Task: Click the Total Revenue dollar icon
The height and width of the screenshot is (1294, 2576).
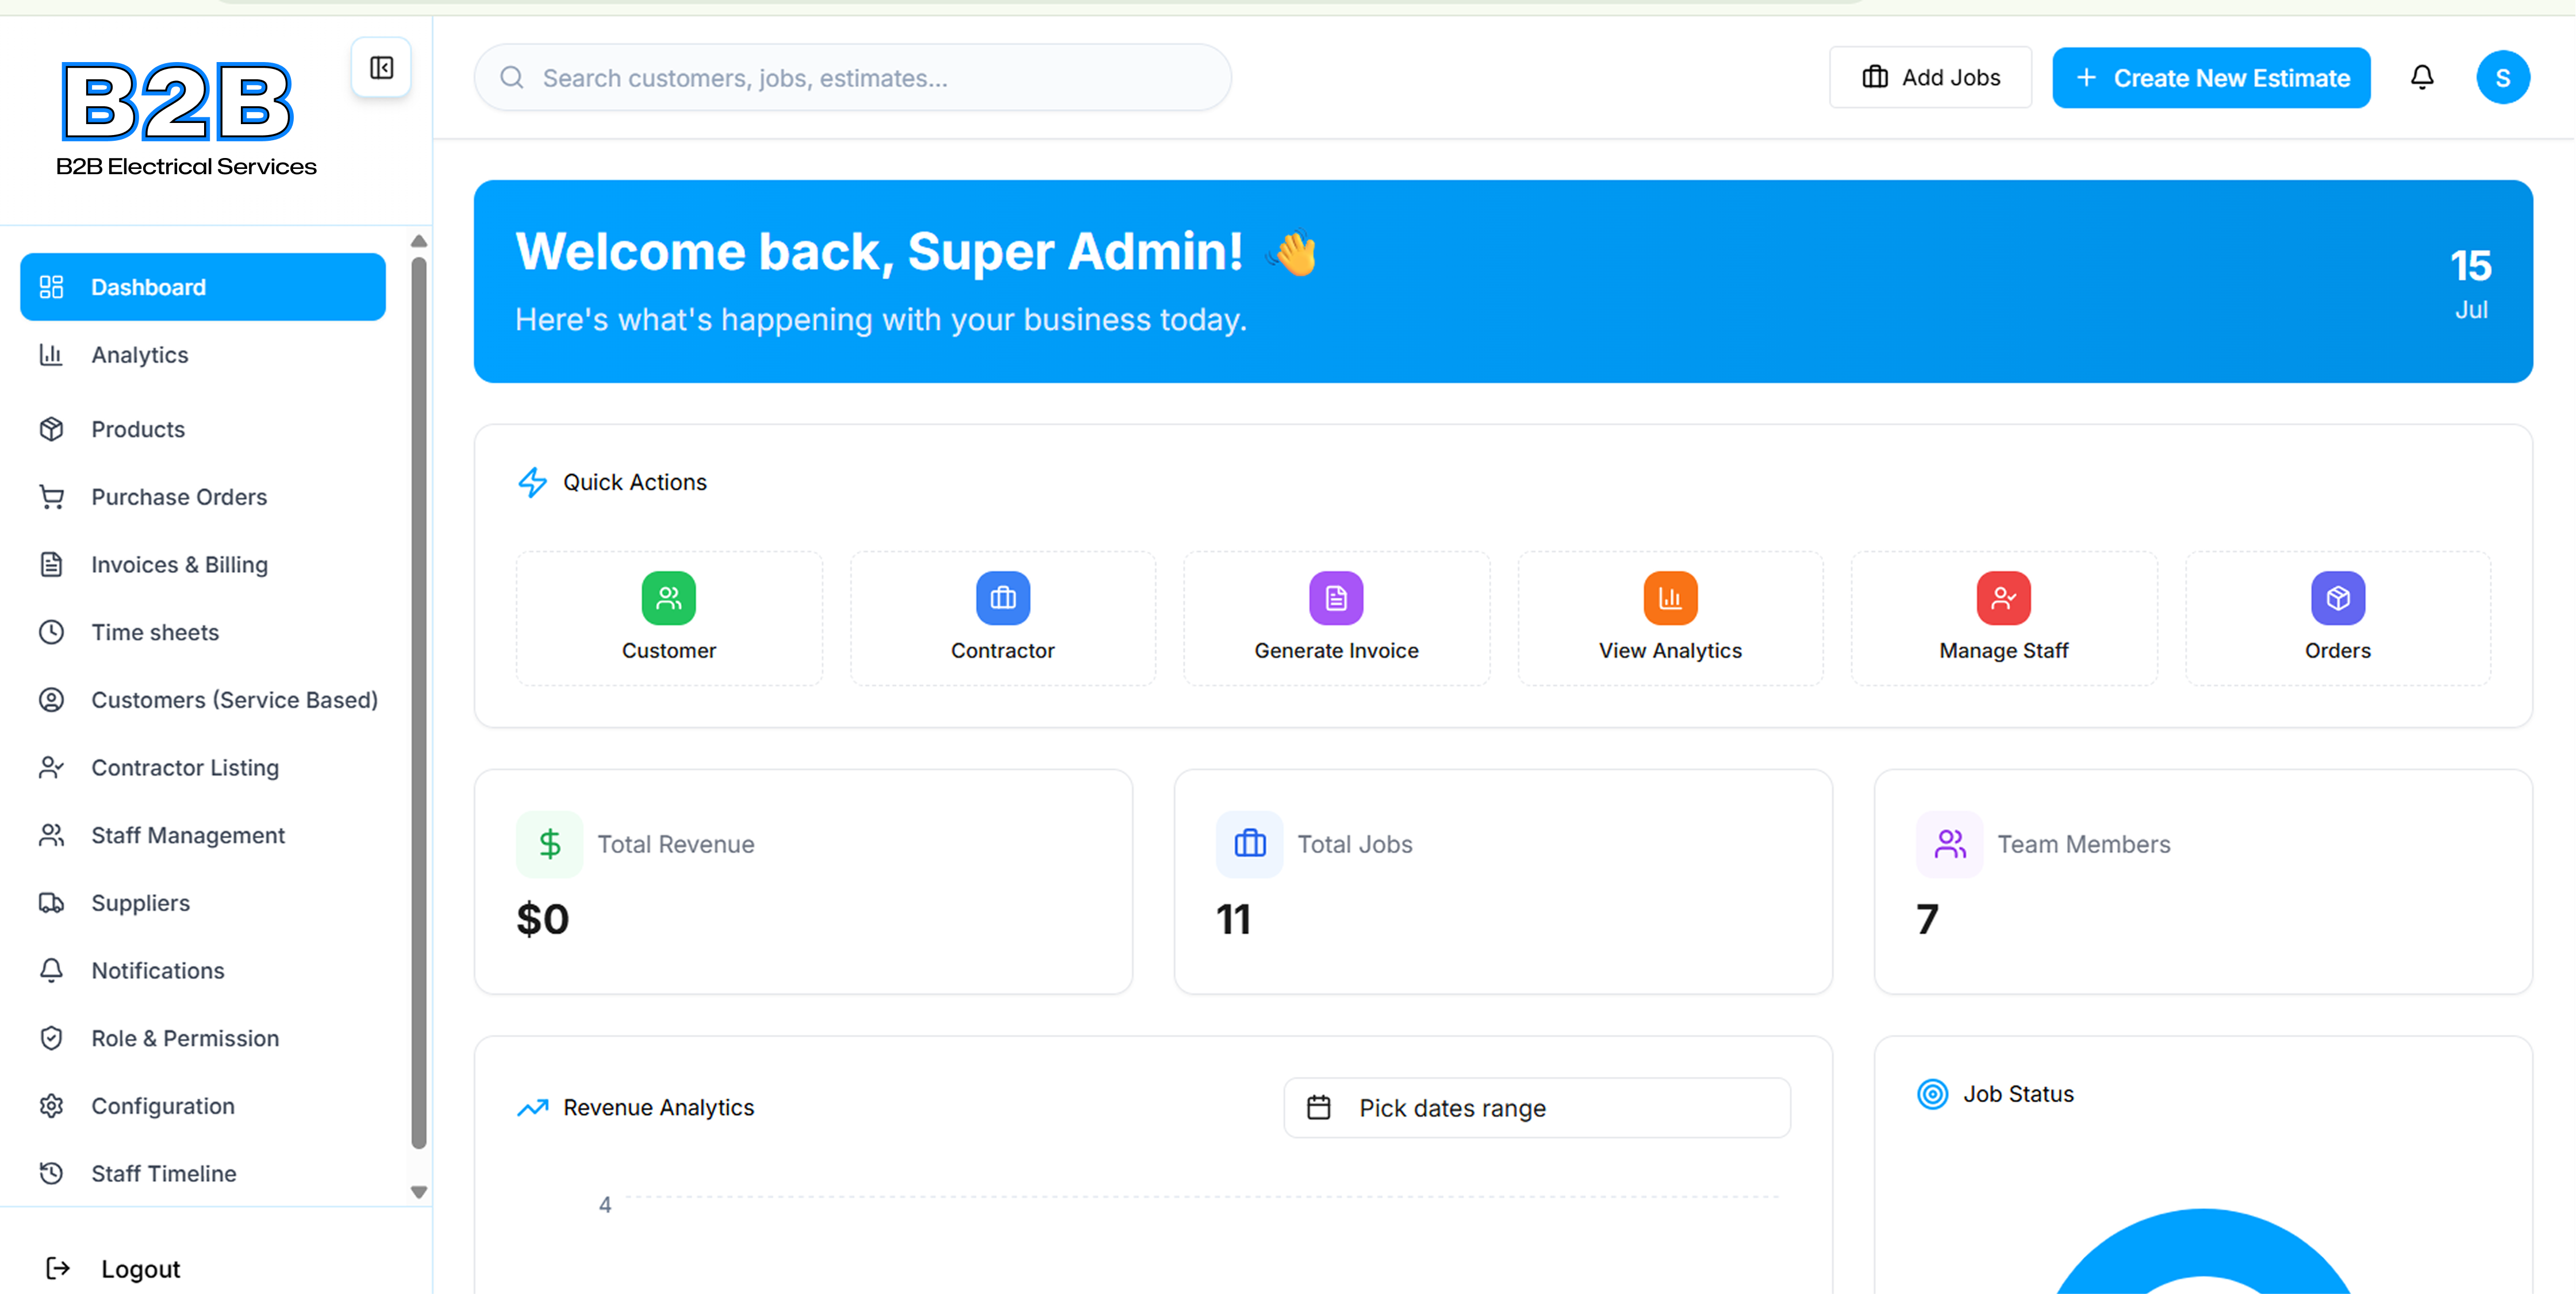Action: point(549,844)
